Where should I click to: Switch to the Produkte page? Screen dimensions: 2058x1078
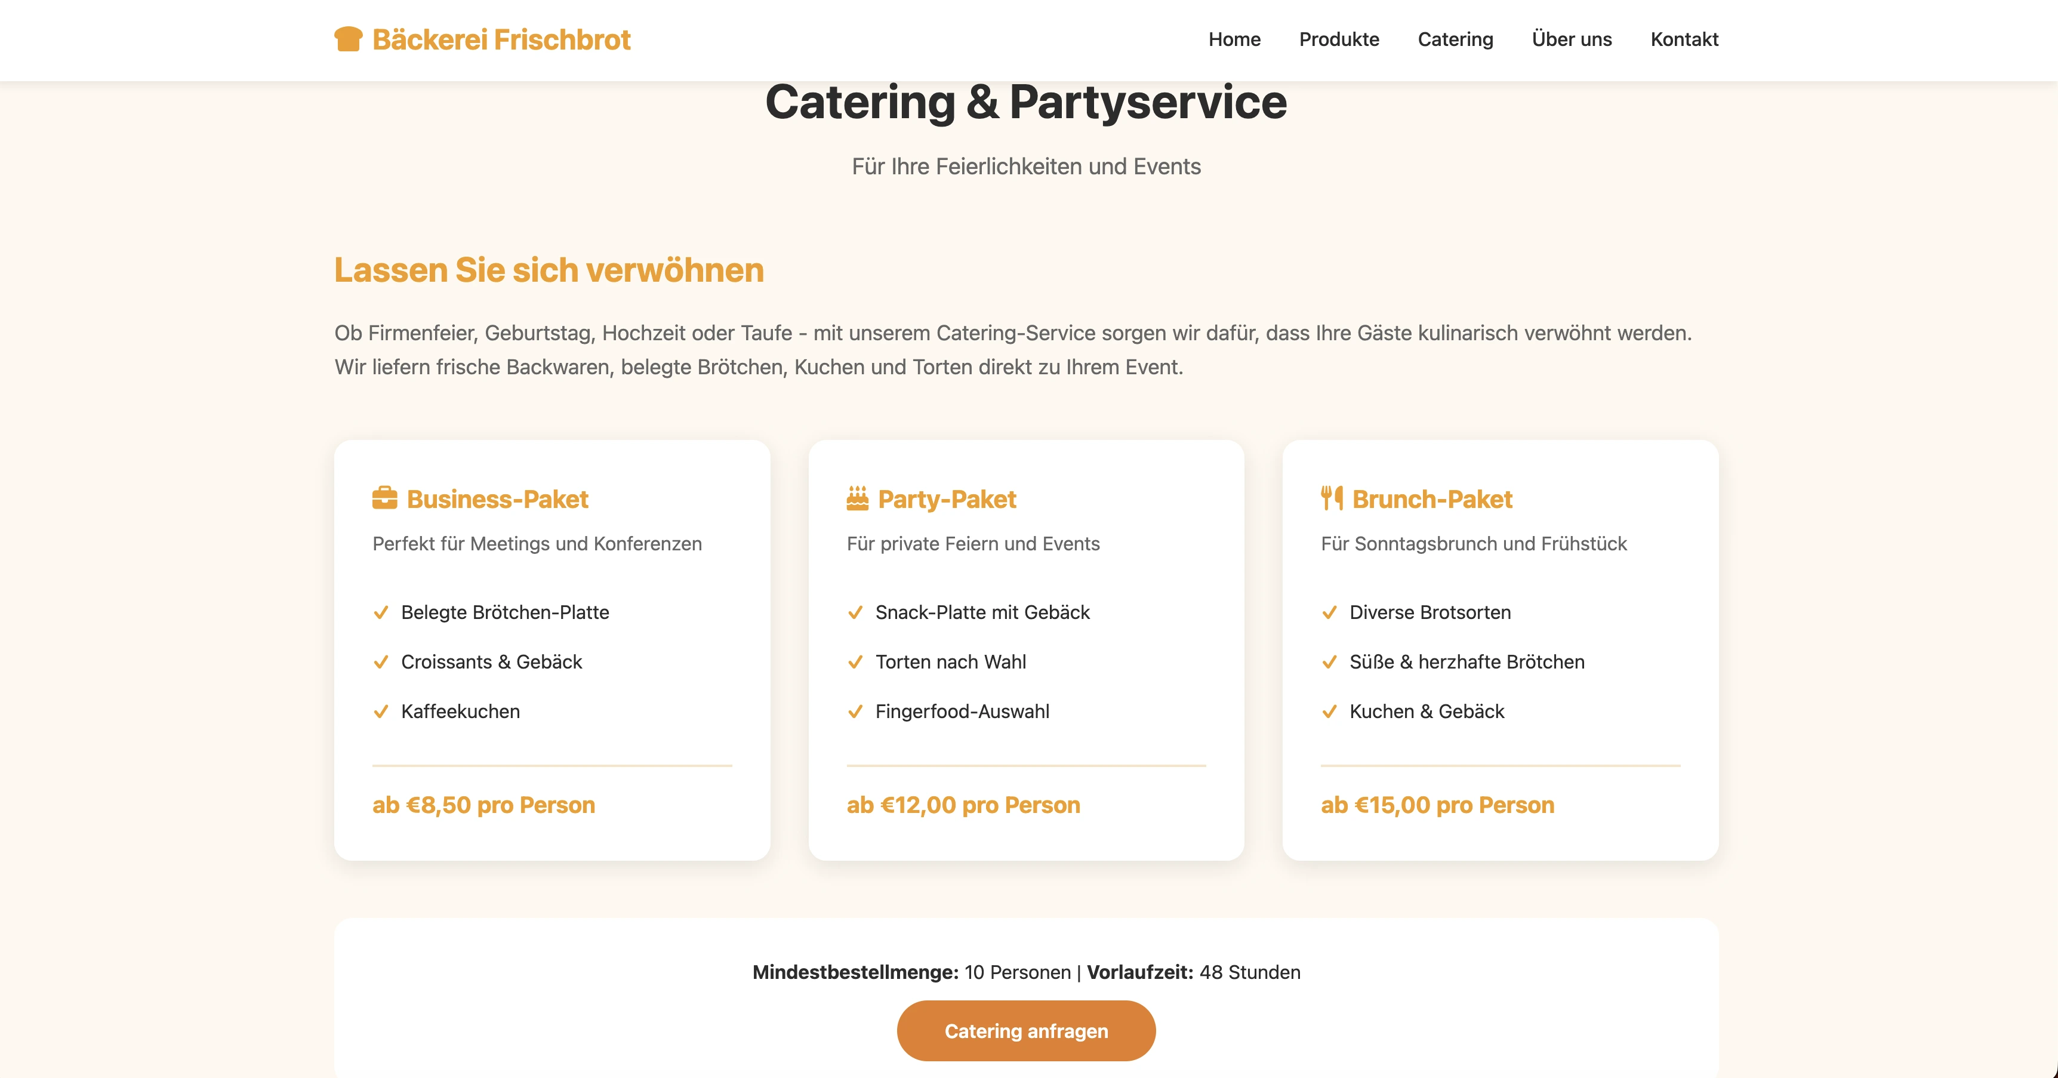pos(1339,39)
